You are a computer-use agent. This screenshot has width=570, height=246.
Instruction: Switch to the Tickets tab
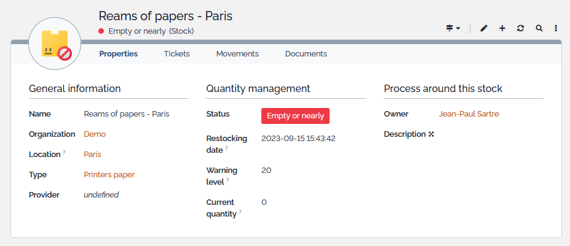pos(176,54)
